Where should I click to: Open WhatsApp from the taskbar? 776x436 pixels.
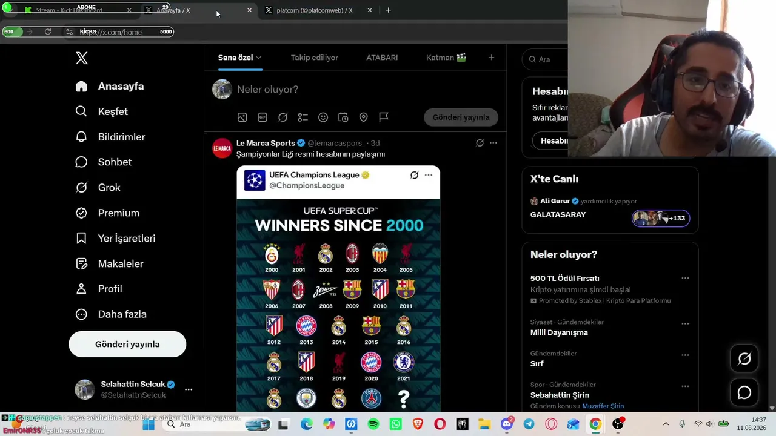point(396,424)
